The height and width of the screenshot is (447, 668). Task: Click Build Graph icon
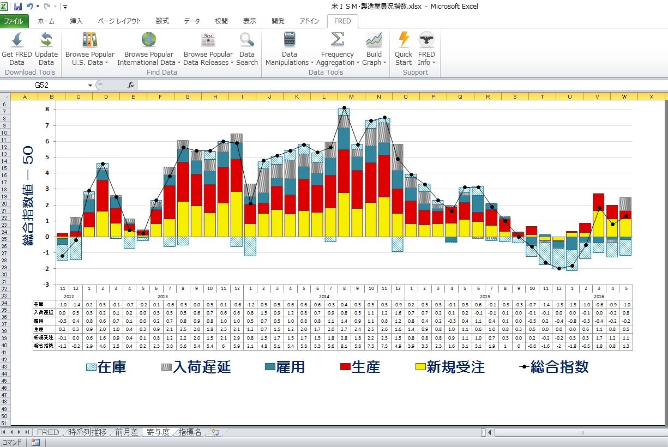click(374, 40)
